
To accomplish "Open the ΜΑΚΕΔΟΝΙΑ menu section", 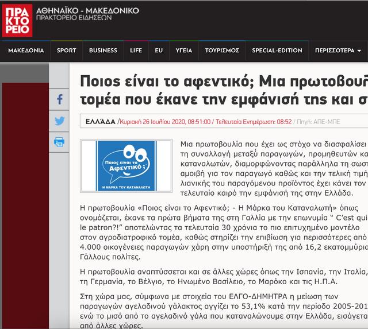I will point(26,51).
